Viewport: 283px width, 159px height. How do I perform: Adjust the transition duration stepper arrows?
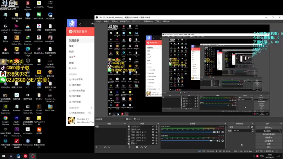point(253,131)
